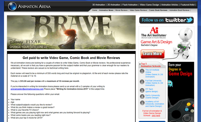Click 'What are your top 5 movie' item
This screenshot has width=201, height=122.
tap(26, 118)
